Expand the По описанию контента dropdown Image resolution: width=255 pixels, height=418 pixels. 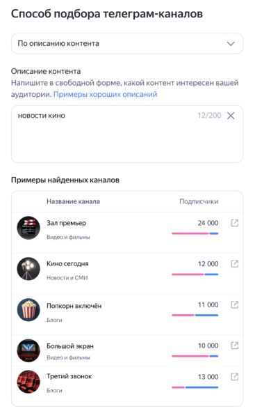click(127, 43)
